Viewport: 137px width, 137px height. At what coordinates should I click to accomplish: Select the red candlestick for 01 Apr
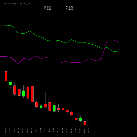click(x=15, y=90)
